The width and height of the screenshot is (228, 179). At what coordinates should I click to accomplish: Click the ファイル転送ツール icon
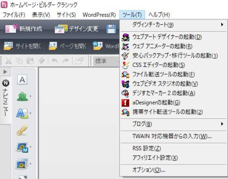[x=125, y=75]
